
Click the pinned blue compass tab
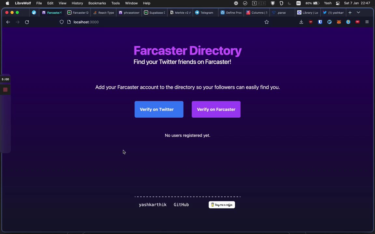click(34, 12)
